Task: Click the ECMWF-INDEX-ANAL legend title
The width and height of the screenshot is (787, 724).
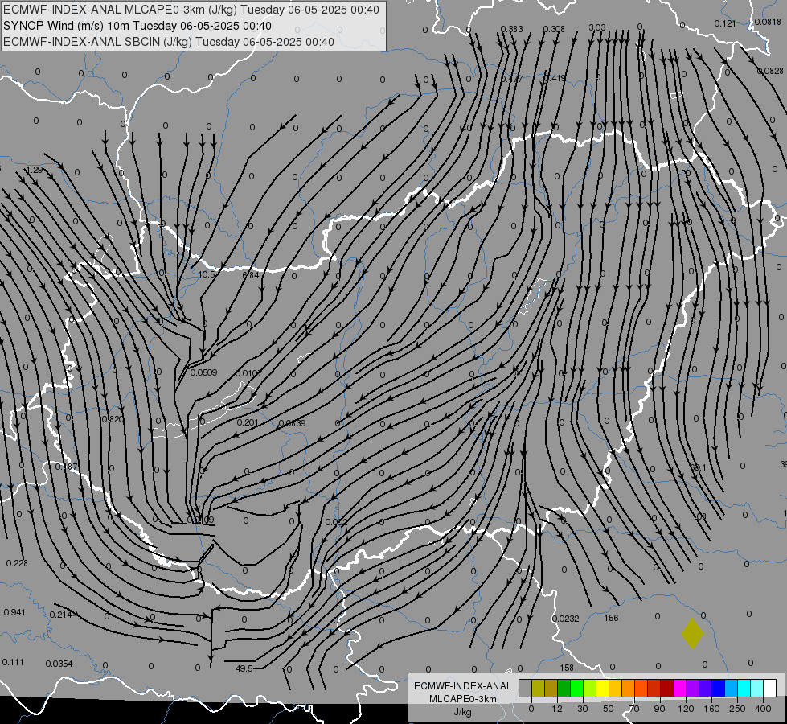Action: pyautogui.click(x=463, y=686)
